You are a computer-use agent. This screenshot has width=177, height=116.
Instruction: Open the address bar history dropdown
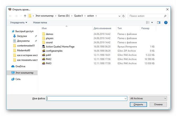coord(119,16)
